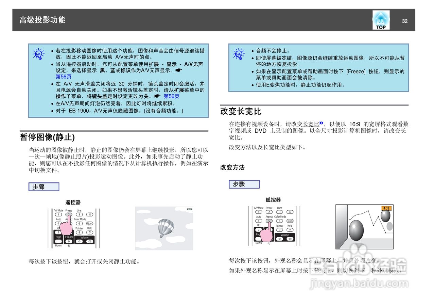The width and height of the screenshot is (435, 308).
Task: Click A/V Mute button 1 on the 暂停图像 remote
Action: 58,214
